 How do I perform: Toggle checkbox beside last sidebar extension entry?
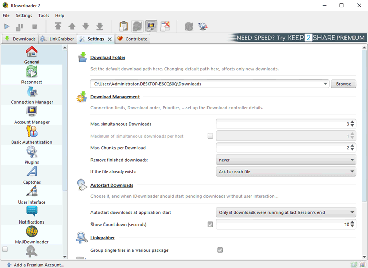[5, 249]
